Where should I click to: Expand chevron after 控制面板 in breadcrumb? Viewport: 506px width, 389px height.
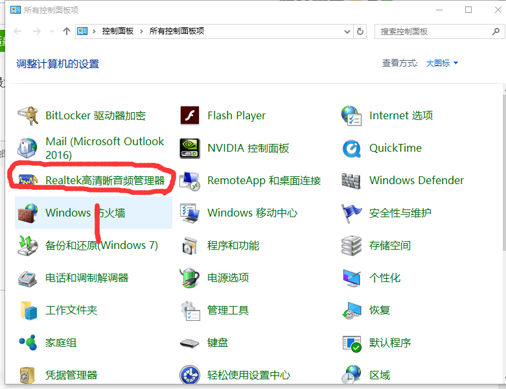pos(141,31)
